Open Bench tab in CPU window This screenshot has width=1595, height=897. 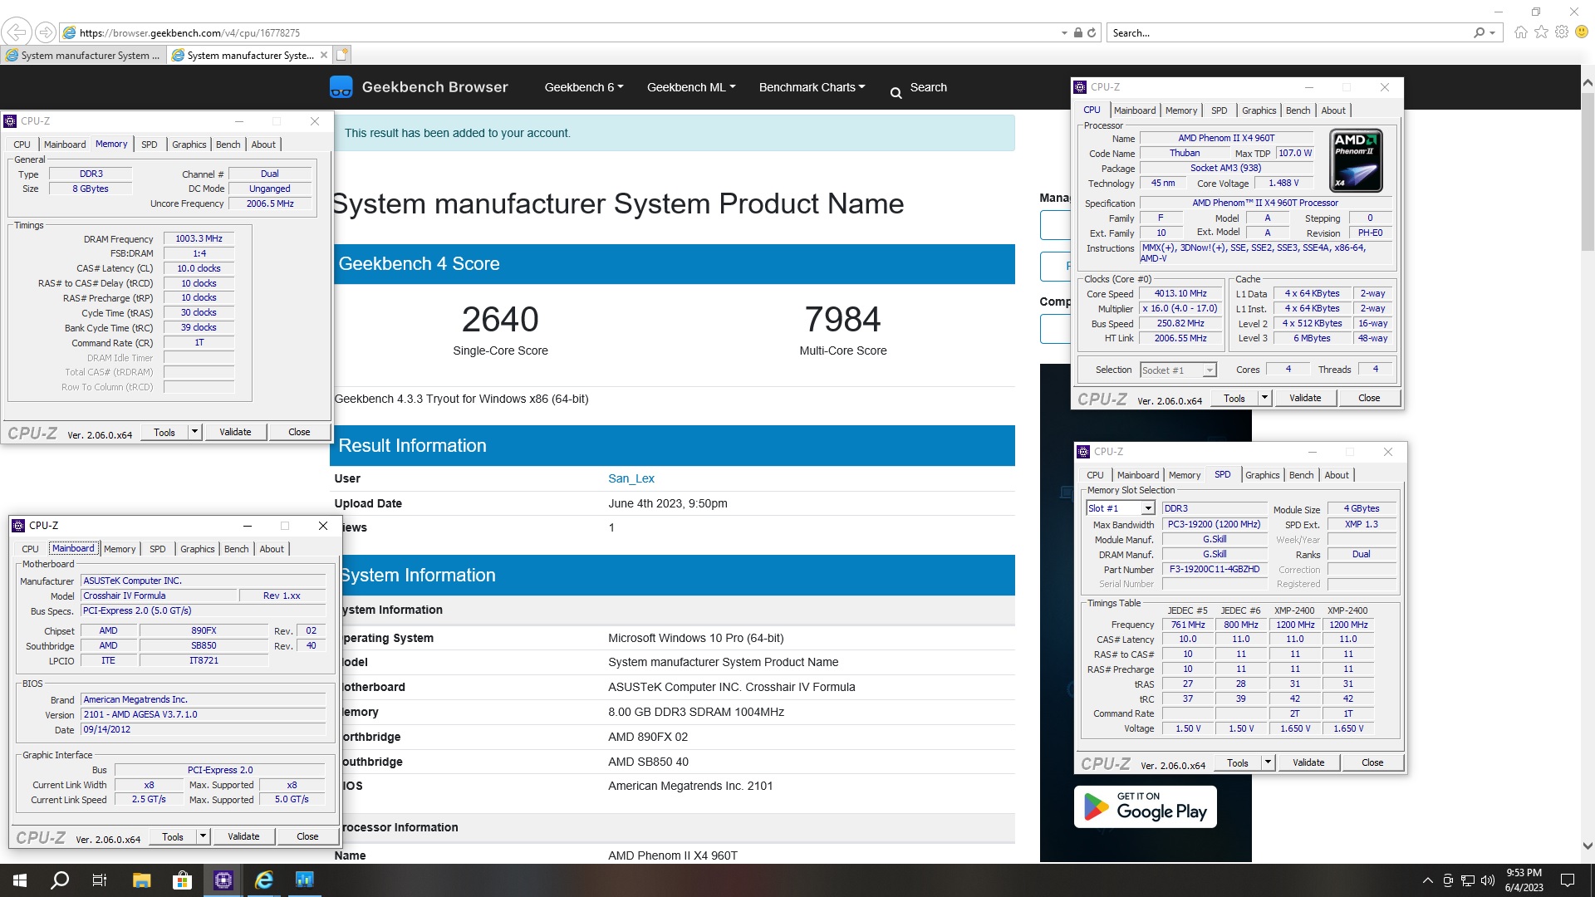[x=1298, y=110]
